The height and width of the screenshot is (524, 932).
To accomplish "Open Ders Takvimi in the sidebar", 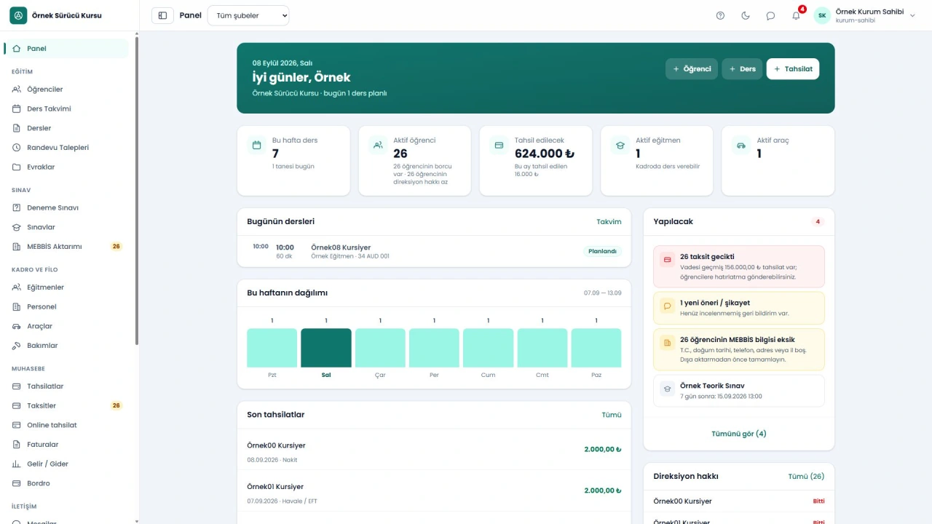I will coord(67,109).
